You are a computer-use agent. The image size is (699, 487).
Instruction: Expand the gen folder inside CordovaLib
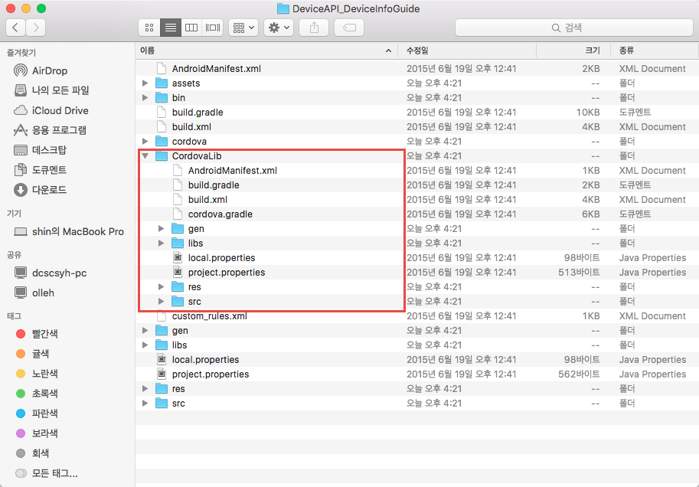click(x=162, y=229)
